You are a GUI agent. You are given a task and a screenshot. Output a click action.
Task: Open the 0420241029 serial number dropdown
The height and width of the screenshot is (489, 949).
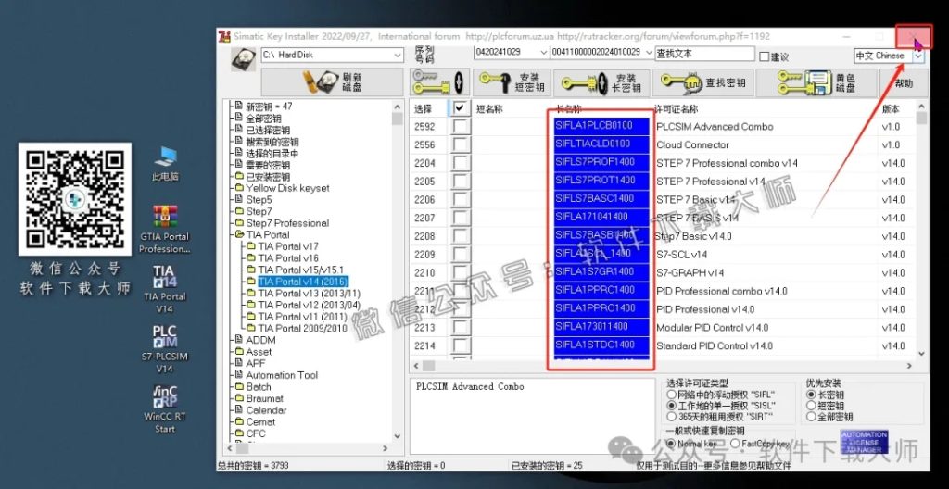click(x=542, y=53)
